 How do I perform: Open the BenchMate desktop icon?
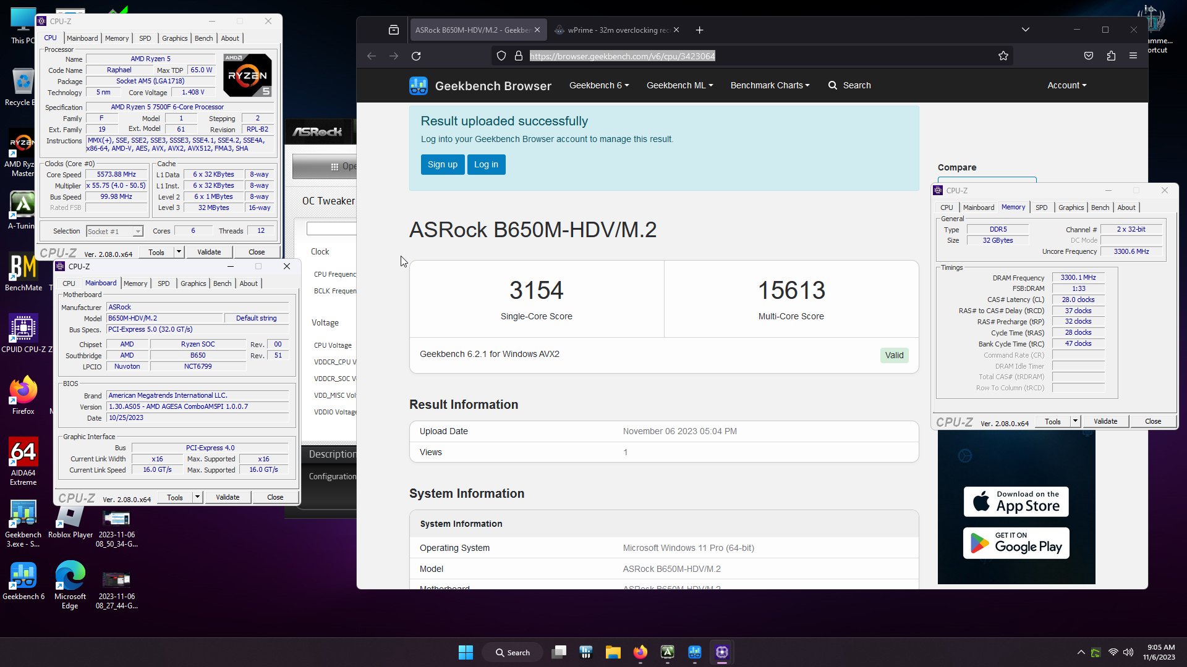pos(23,272)
